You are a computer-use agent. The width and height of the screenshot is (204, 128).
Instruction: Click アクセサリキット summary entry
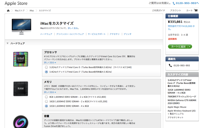[175, 117]
